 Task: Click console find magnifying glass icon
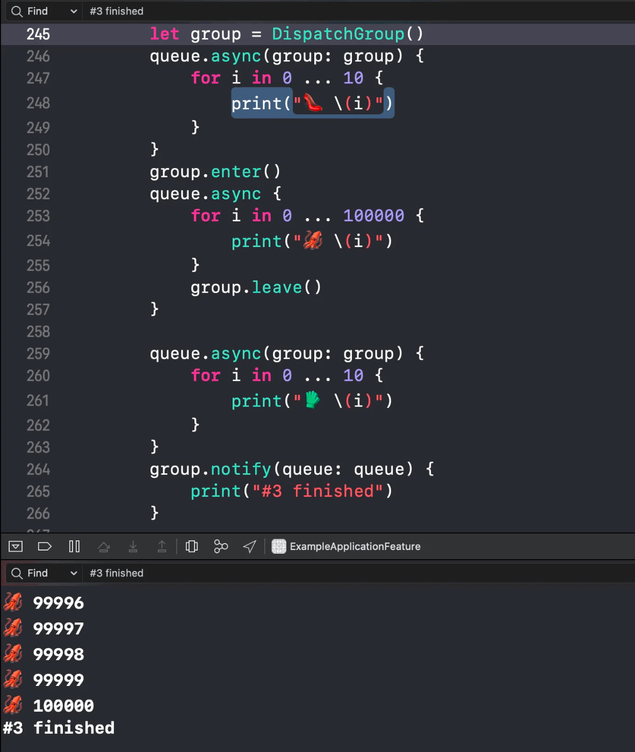17,573
